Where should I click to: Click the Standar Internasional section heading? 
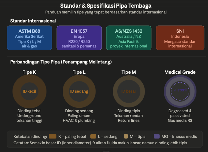pos(33,21)
